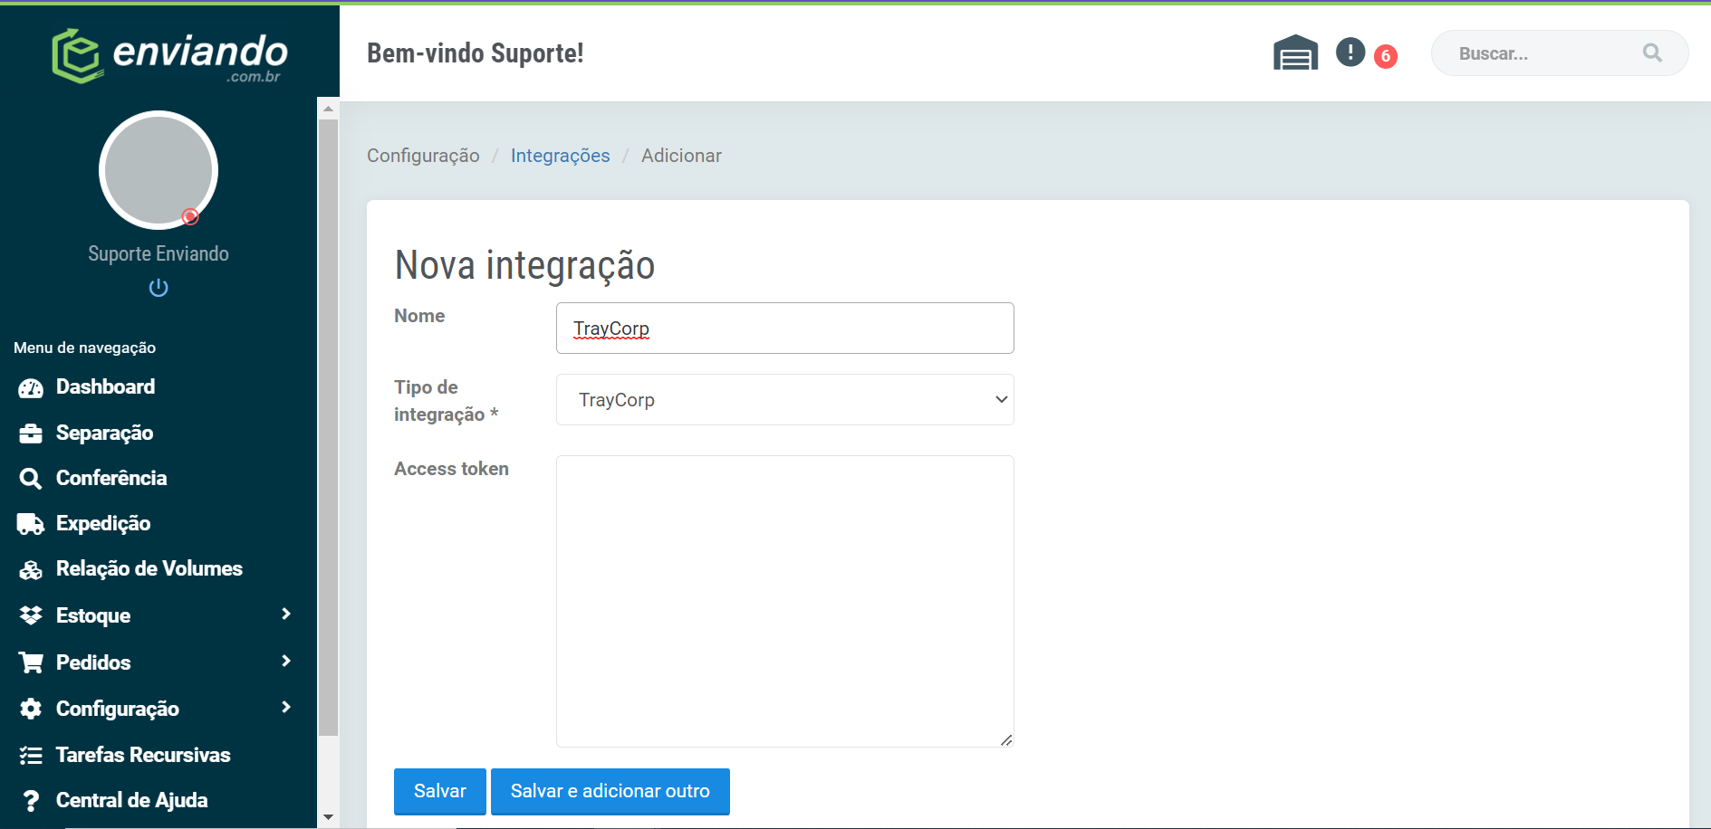Screen dimensions: 1711x829
Task: Click the Estoque dropbox-style icon
Action: point(31,615)
